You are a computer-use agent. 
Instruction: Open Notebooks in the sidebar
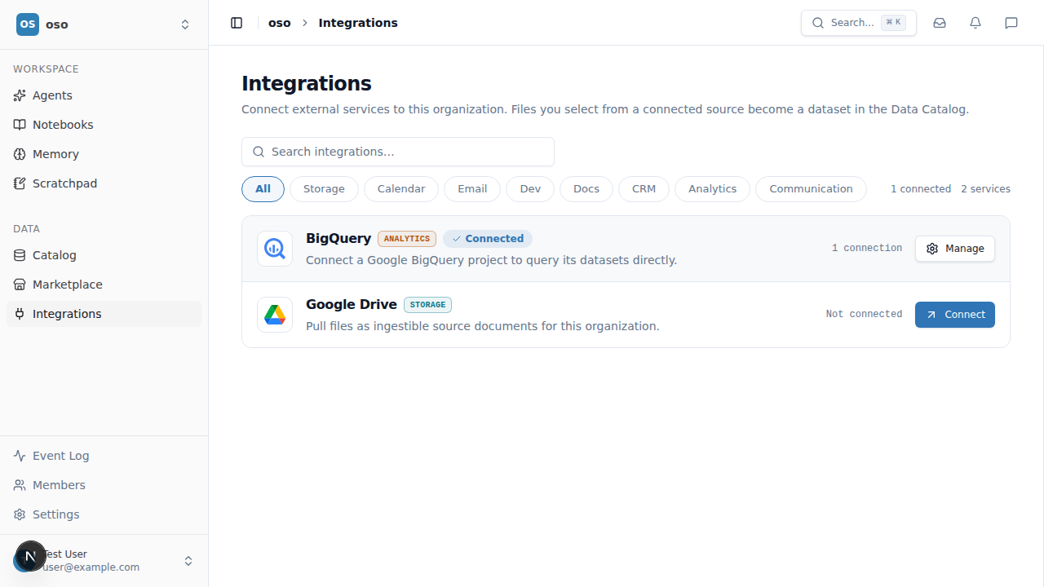(x=104, y=125)
